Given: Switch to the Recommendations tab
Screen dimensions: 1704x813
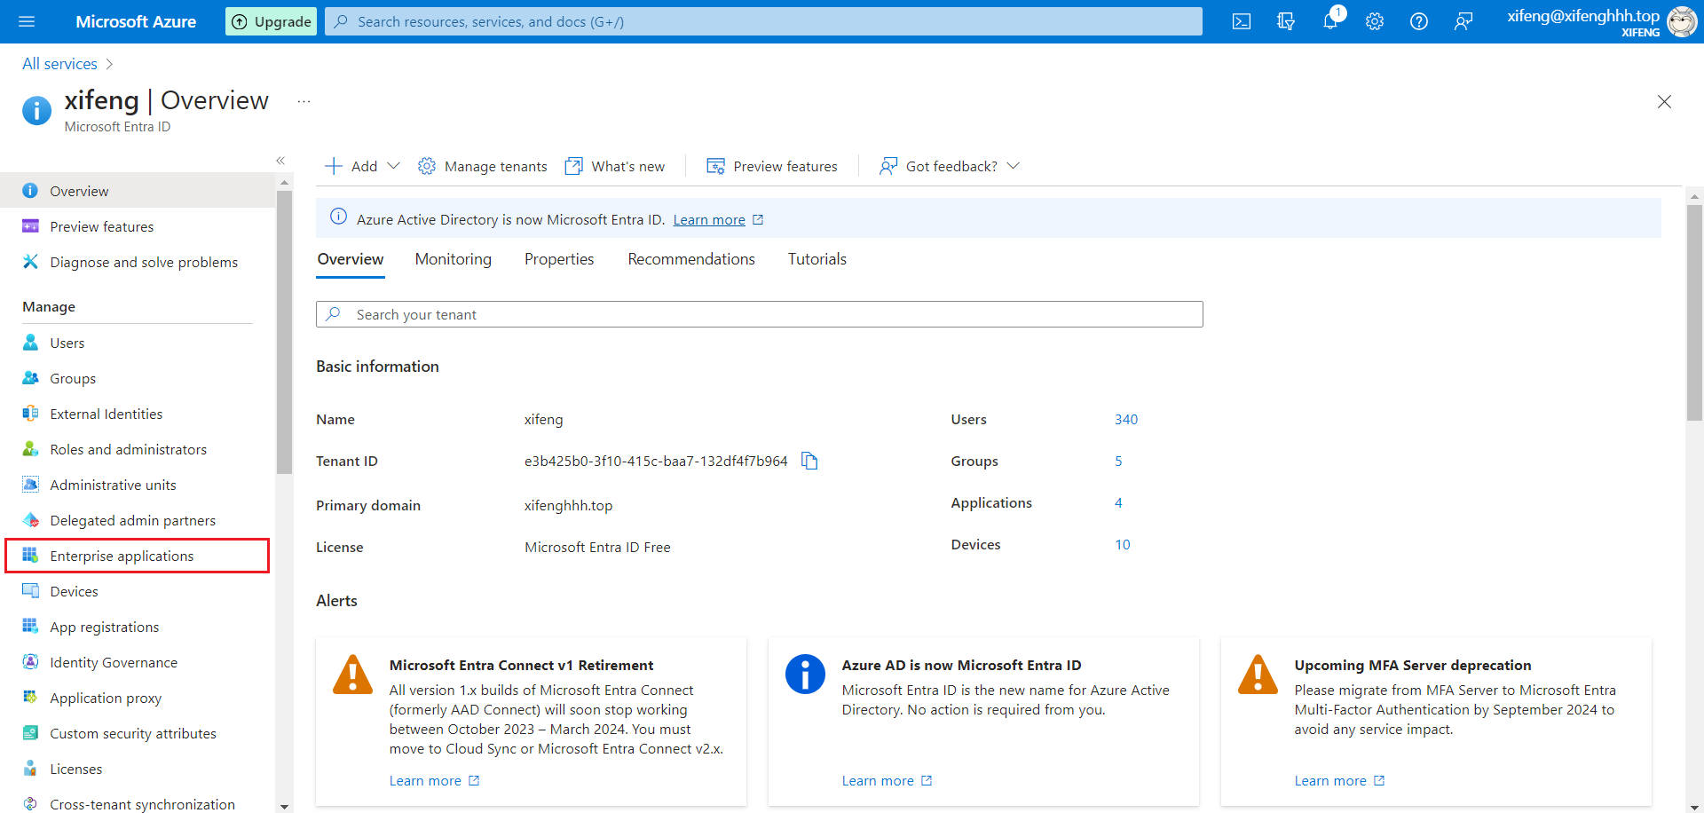Looking at the screenshot, I should (691, 259).
